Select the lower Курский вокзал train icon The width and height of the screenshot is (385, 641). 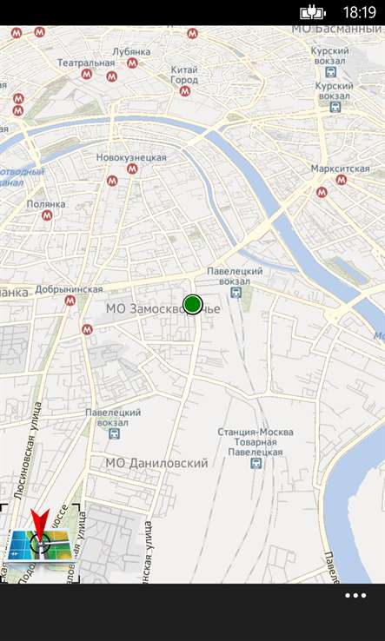(335, 108)
